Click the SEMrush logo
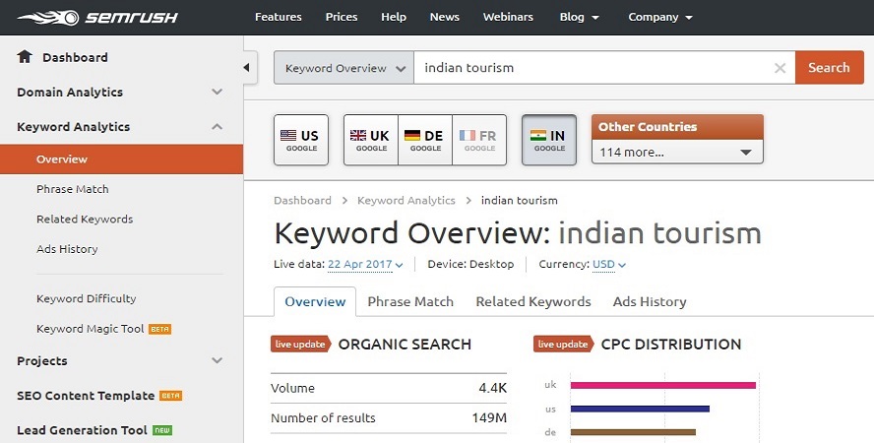The height and width of the screenshot is (443, 874). tap(97, 18)
